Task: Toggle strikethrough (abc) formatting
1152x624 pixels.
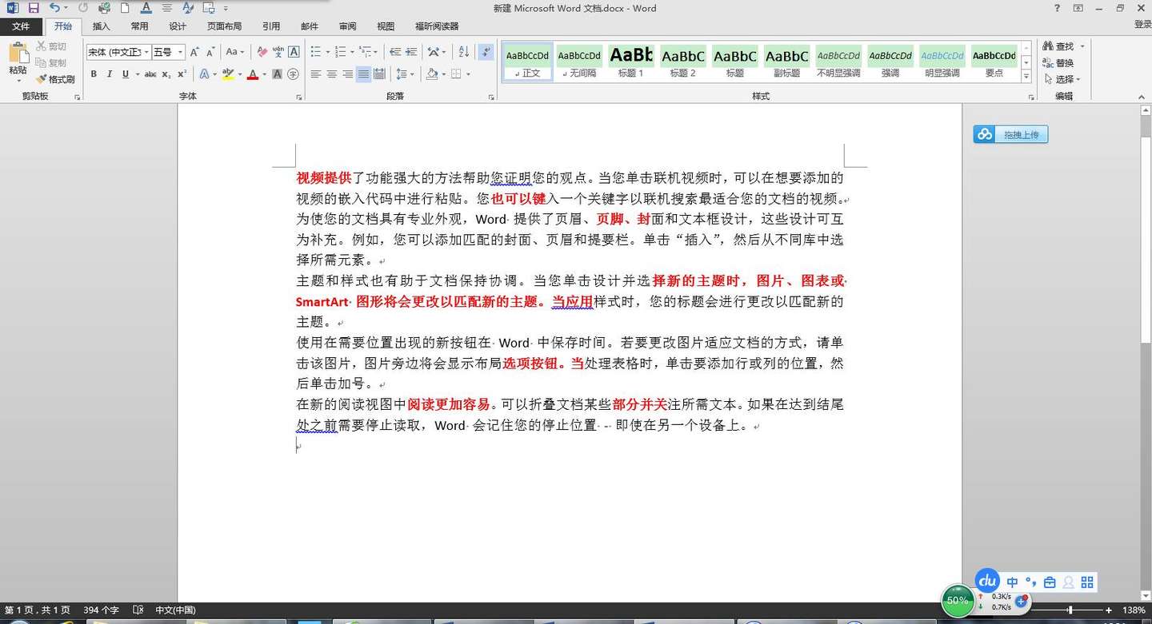Action: pos(150,74)
